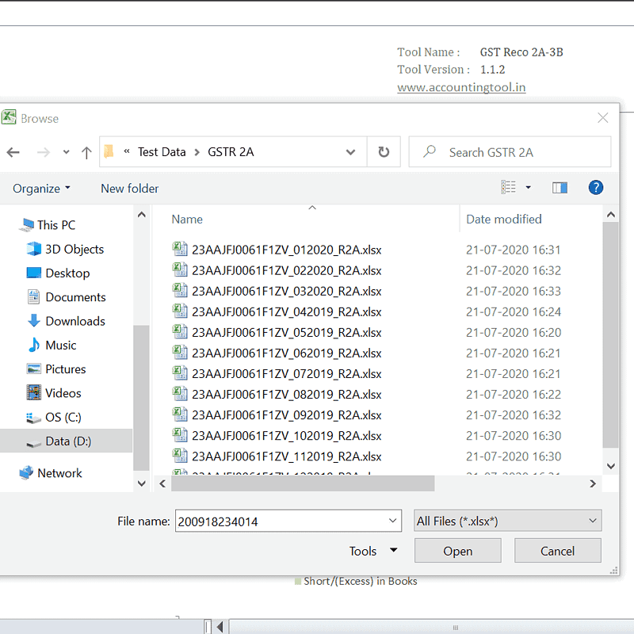Select Network in the navigation pane
Screen dimensions: 634x634
coord(59,473)
